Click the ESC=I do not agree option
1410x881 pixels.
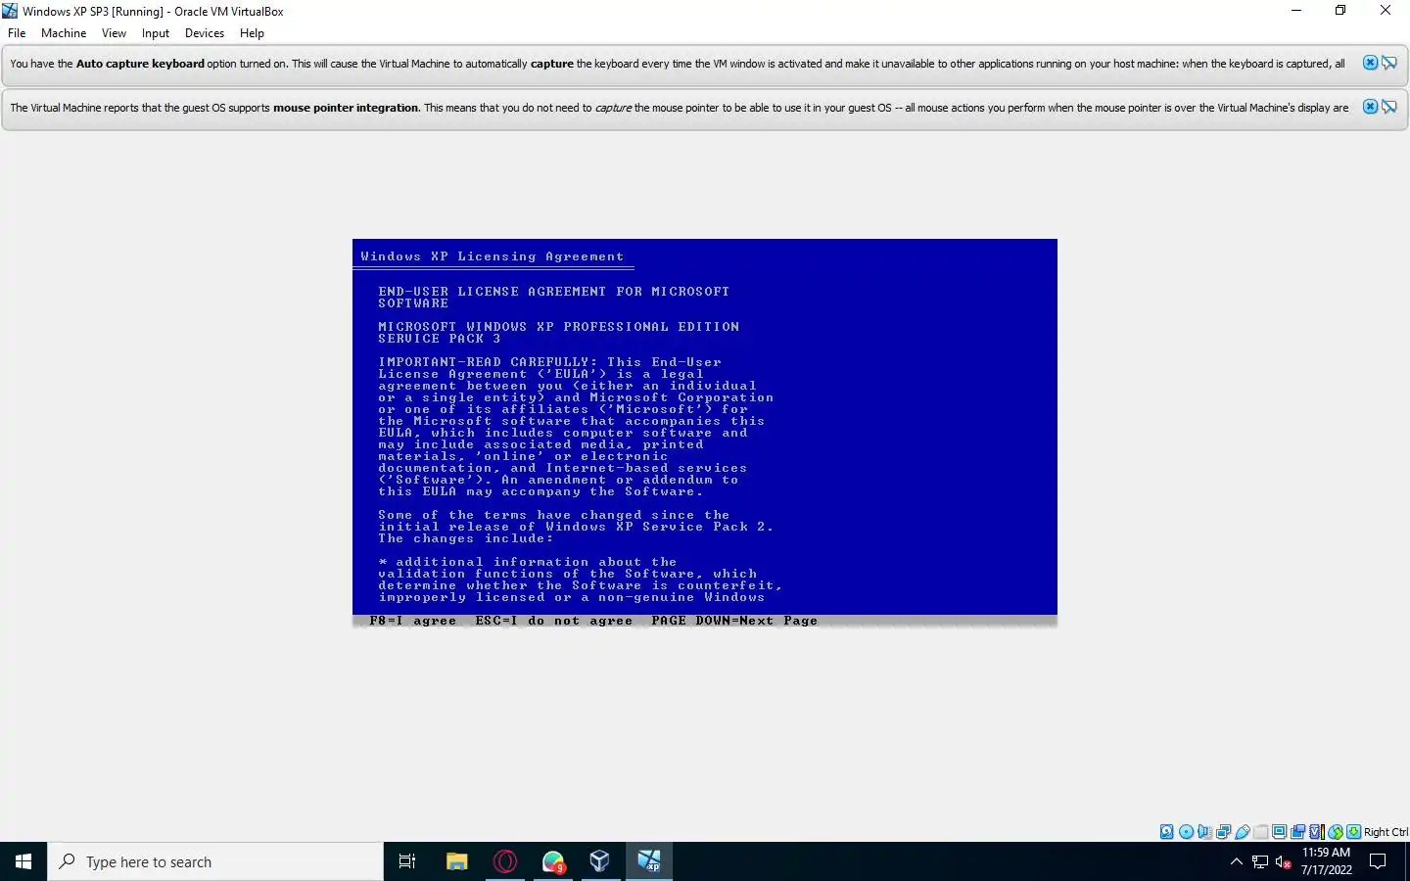pos(554,621)
